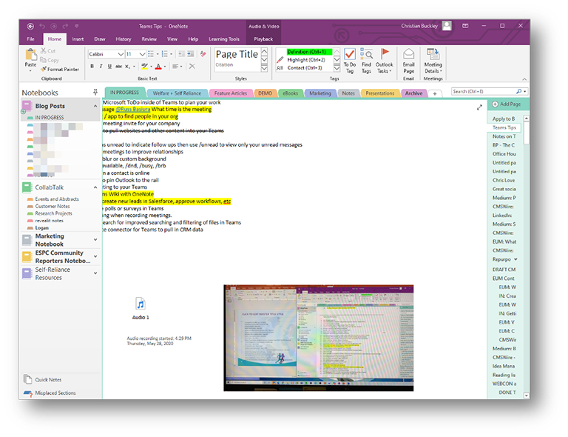Open the Chris Love page
568x437 pixels.
tap(504, 180)
